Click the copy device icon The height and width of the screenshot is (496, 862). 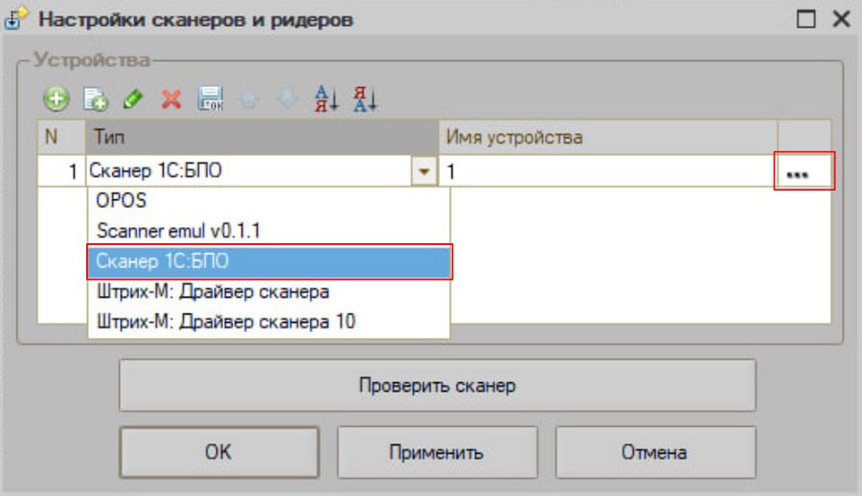tap(95, 100)
